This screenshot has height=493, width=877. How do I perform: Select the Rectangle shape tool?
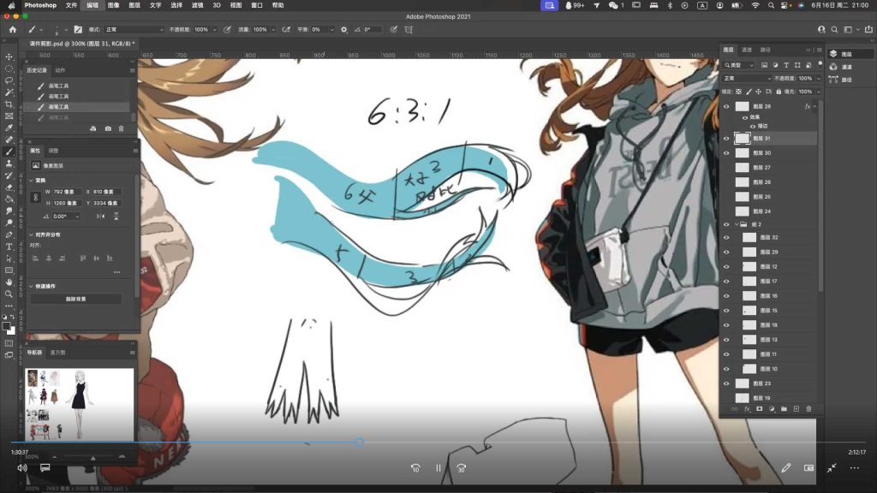point(9,270)
